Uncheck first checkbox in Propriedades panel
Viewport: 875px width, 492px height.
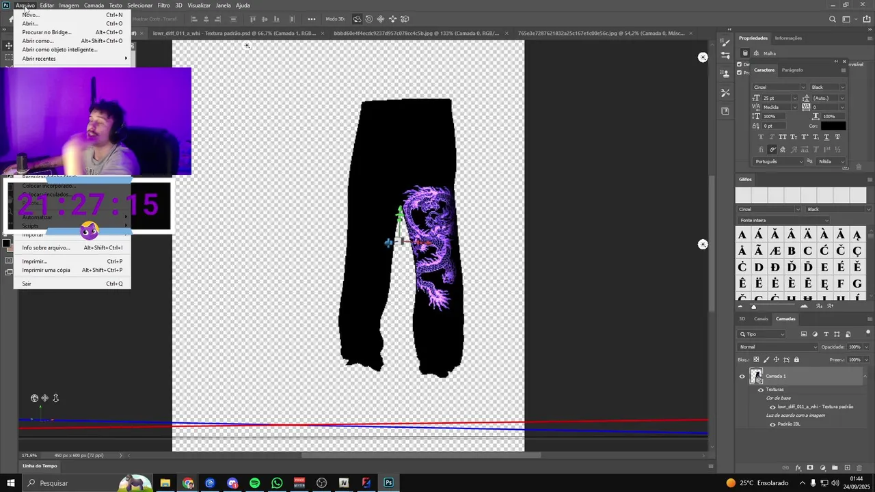click(x=739, y=64)
